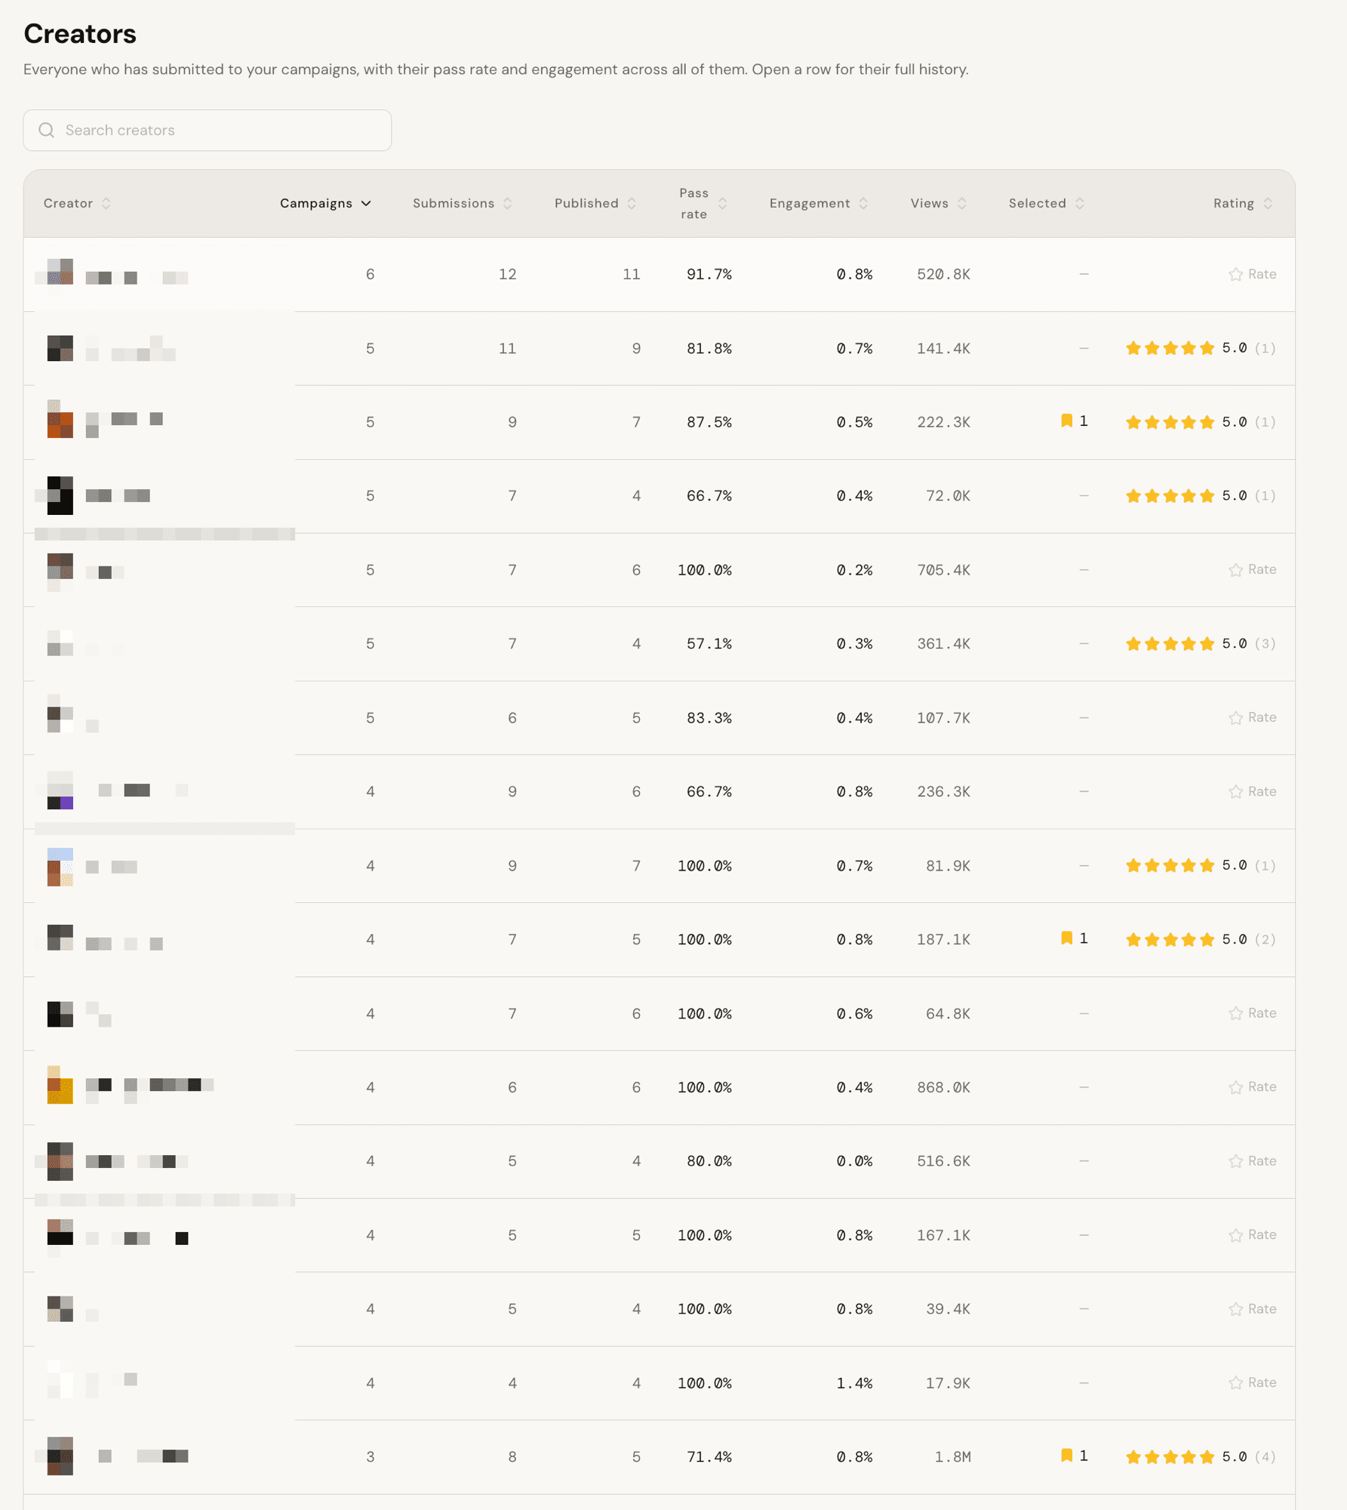Click the 64.8K views value
Viewport: 1347px width, 1510px height.
[948, 1013]
